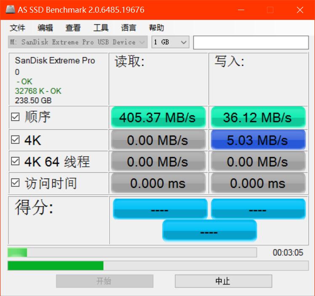Click the total score box
This screenshot has height=296, width=315.
[x=209, y=231]
